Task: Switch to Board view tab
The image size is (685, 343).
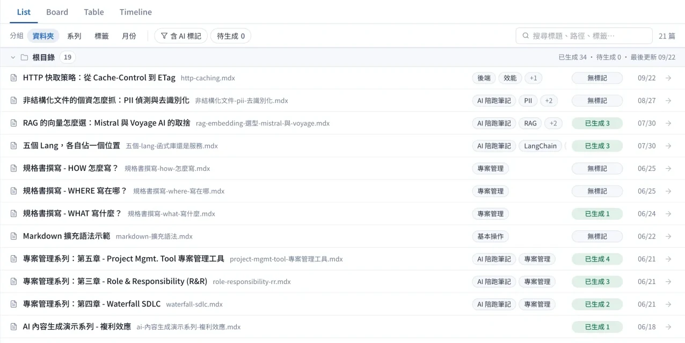Action: click(57, 12)
